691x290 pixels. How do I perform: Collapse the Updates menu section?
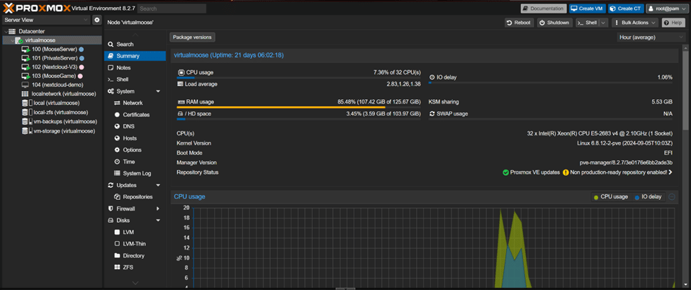pos(158,185)
